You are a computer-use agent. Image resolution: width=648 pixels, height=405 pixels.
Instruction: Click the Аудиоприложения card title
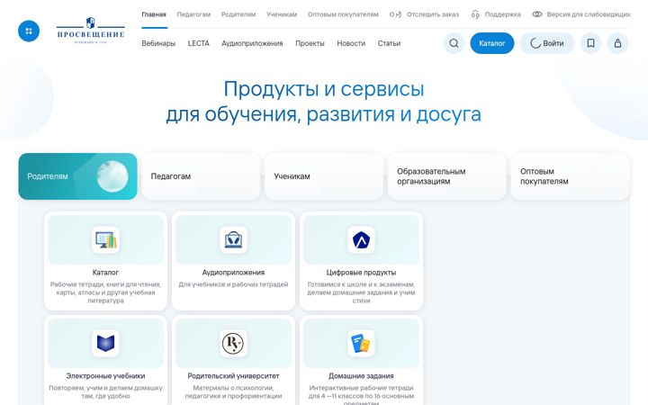[x=233, y=273]
